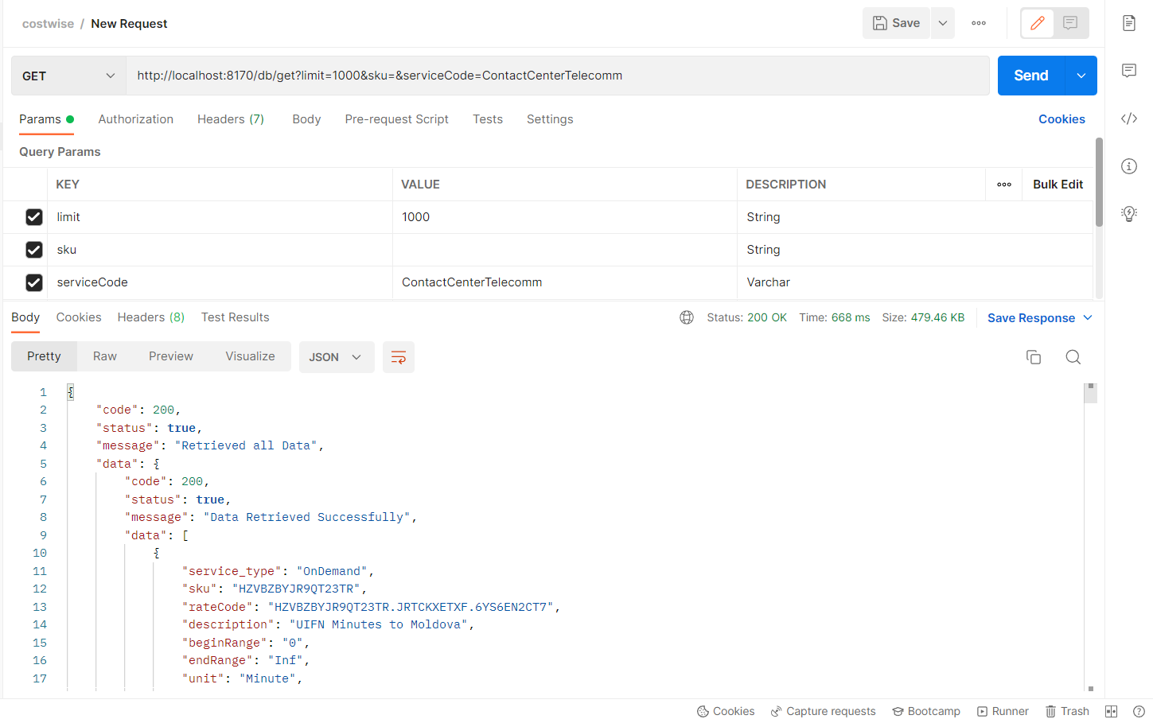Open the Save Response dropdown
This screenshot has height=723, width=1153.
[1040, 317]
